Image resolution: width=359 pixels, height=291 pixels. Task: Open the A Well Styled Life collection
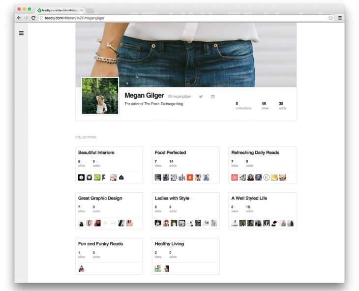249,198
